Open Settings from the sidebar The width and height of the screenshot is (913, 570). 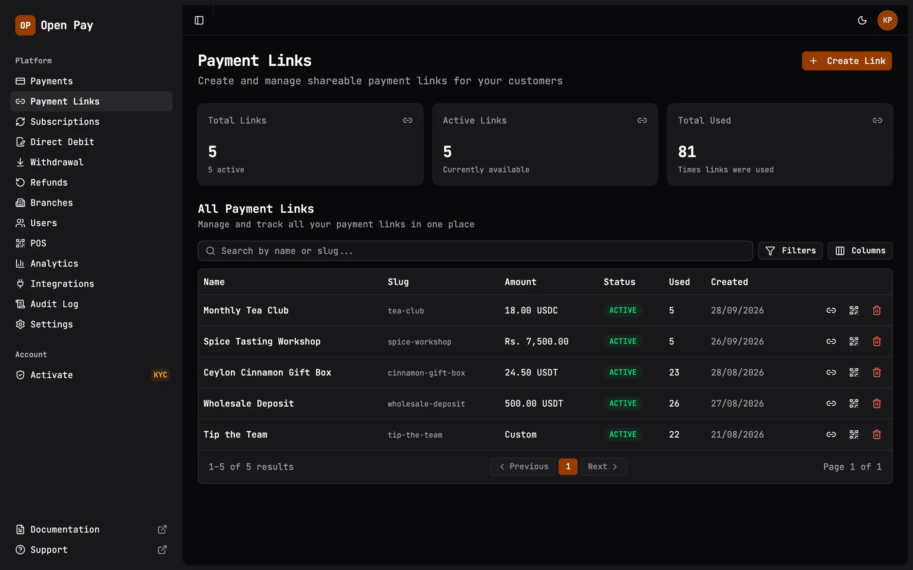pyautogui.click(x=91, y=325)
